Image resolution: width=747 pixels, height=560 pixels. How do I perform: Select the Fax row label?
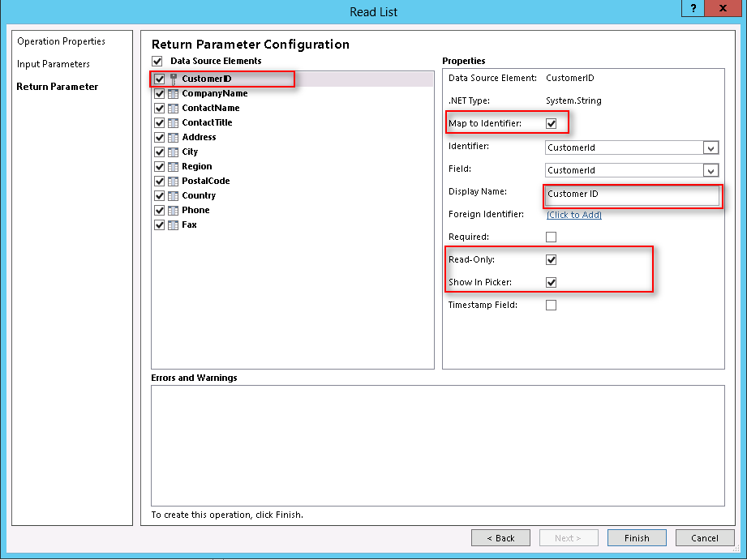(189, 224)
